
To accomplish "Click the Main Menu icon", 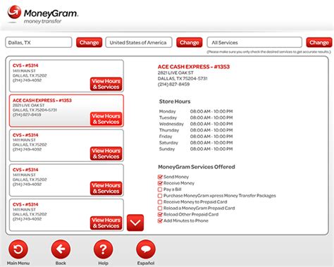I will 18,249.
